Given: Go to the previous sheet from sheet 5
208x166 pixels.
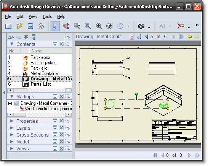Looking at the screenshot, I should (x=147, y=37).
